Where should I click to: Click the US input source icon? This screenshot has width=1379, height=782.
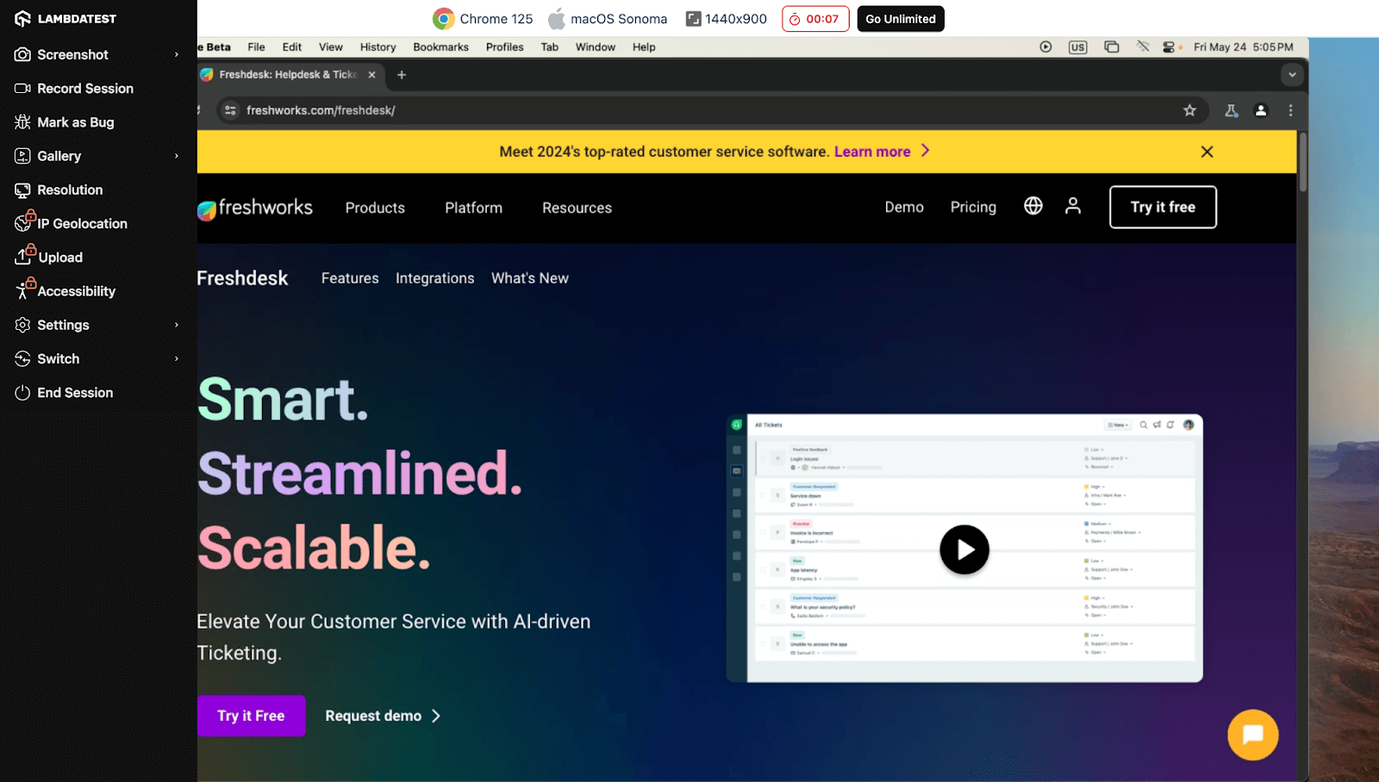[x=1077, y=47]
